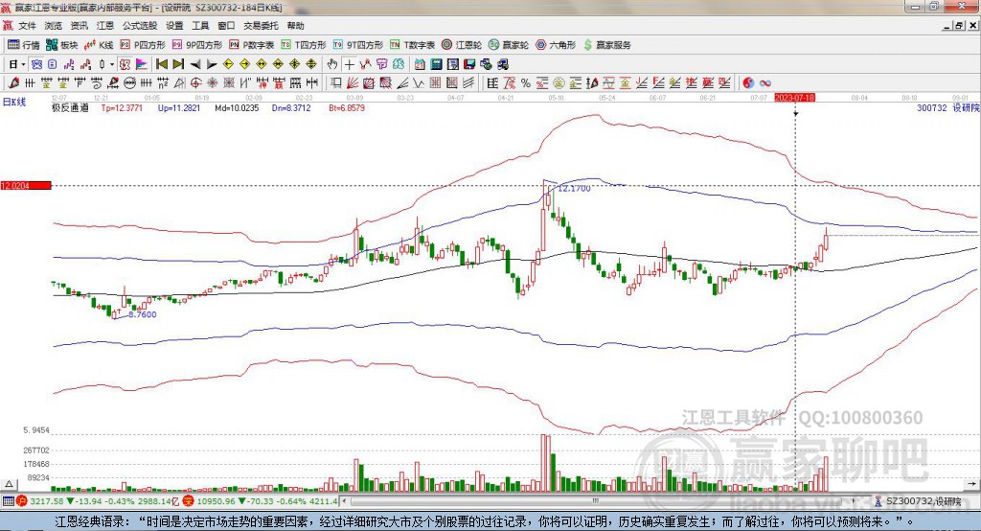Open the T四方形 tool

304,45
